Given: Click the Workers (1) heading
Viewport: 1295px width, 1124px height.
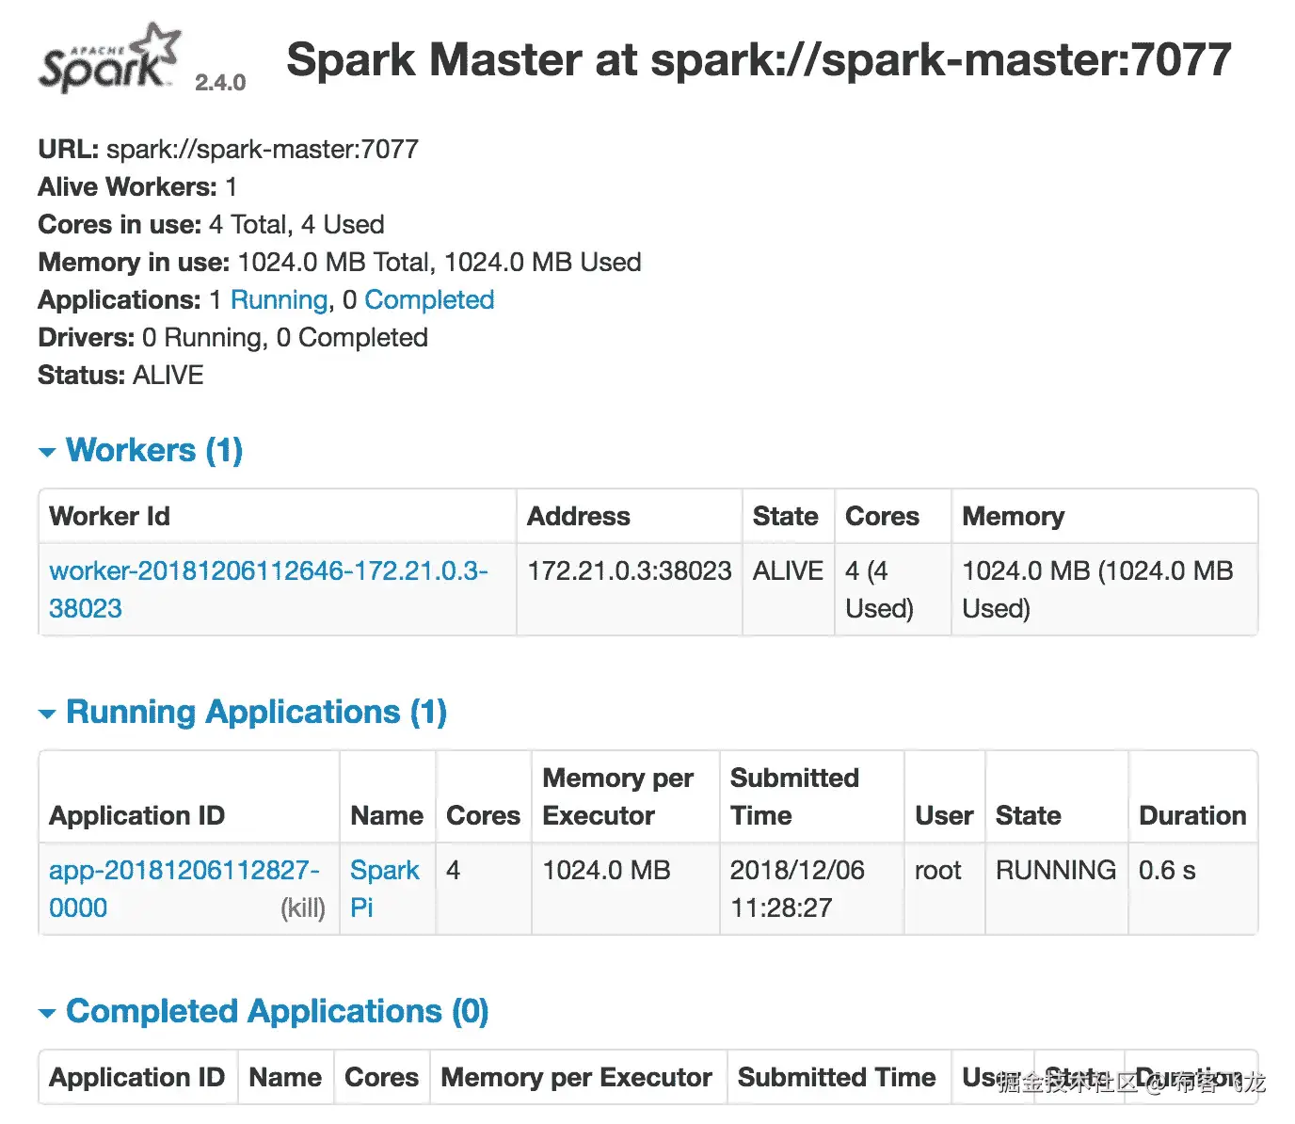Looking at the screenshot, I should click(154, 450).
